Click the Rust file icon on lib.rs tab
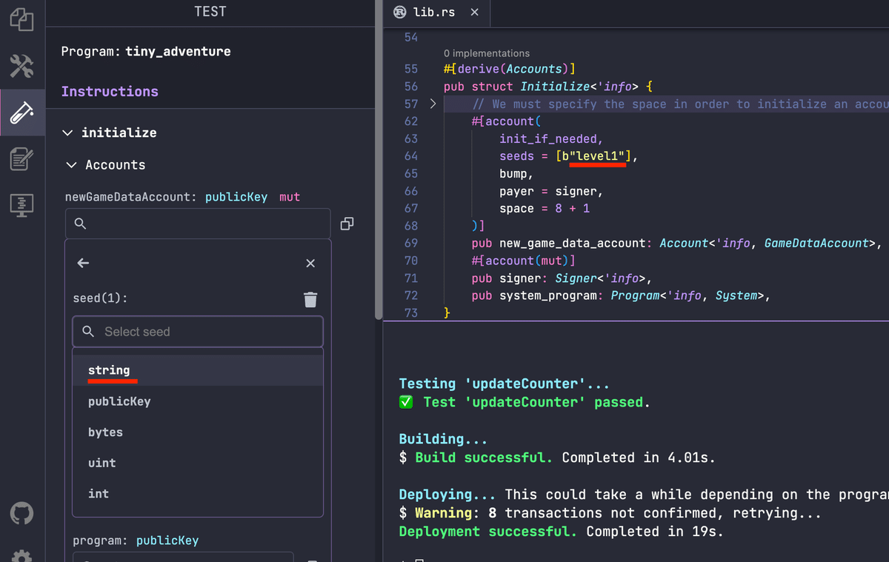889x562 pixels. pos(400,12)
